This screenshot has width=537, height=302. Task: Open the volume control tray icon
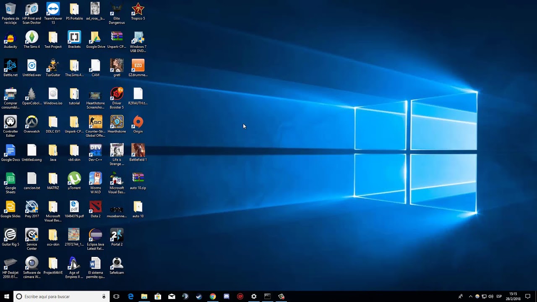click(x=491, y=297)
